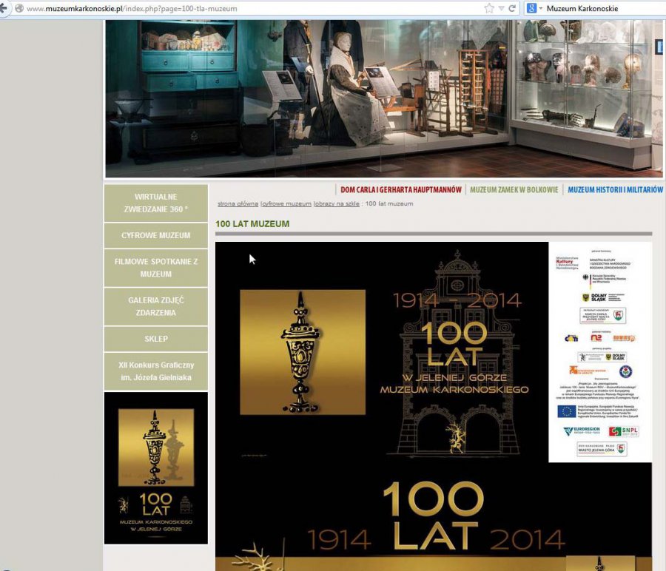Open the Muzeum Zamek w Bolkowie link

pos(514,190)
